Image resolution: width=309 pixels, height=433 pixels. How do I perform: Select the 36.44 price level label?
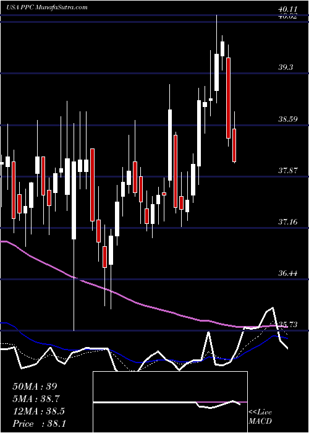pyautogui.click(x=289, y=273)
